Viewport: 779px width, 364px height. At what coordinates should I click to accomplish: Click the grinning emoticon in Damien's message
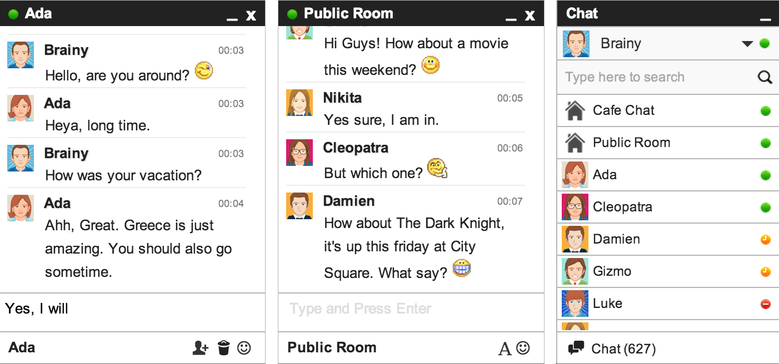461,269
